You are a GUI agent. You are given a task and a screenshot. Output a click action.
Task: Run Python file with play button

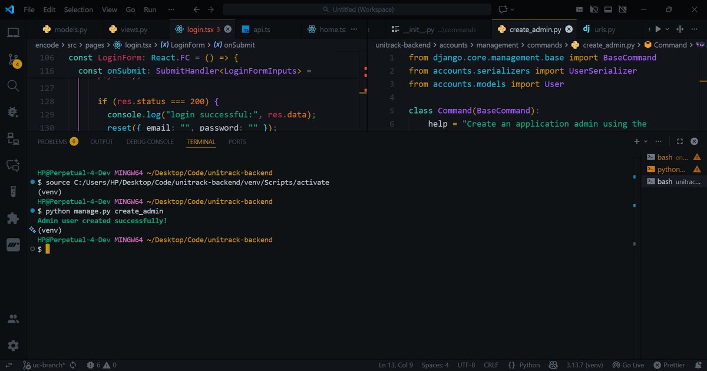point(658,29)
